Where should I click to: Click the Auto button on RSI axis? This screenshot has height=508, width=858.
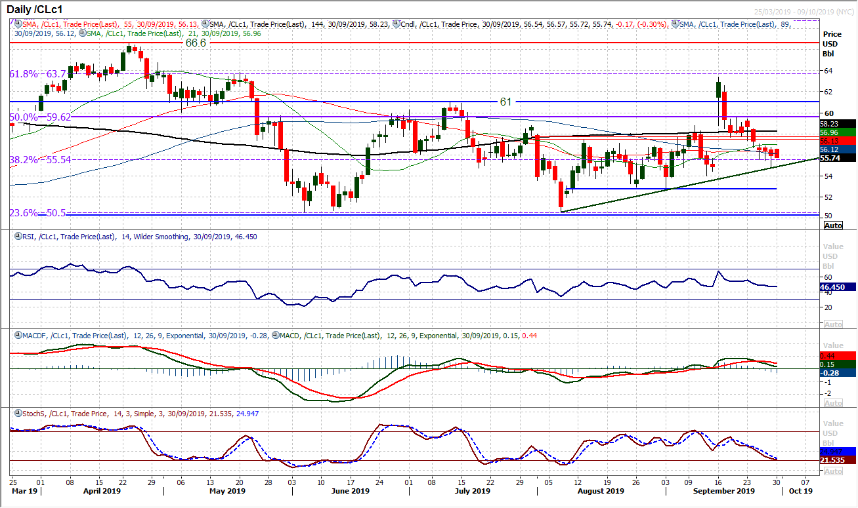click(832, 324)
